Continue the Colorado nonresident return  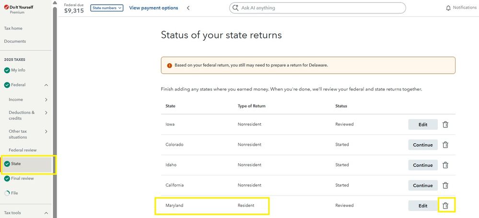pyautogui.click(x=422, y=145)
